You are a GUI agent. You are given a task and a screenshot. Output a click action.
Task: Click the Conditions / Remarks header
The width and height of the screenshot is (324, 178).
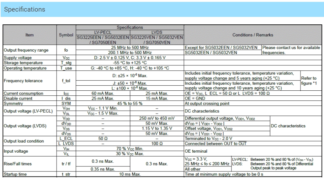click(252, 35)
